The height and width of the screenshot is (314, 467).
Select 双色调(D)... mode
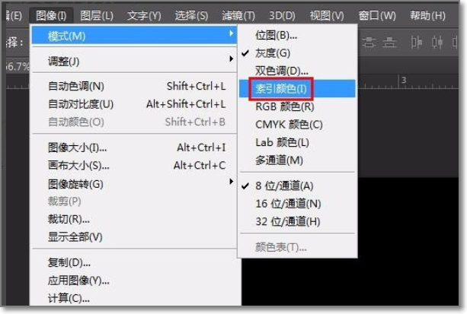pos(297,71)
